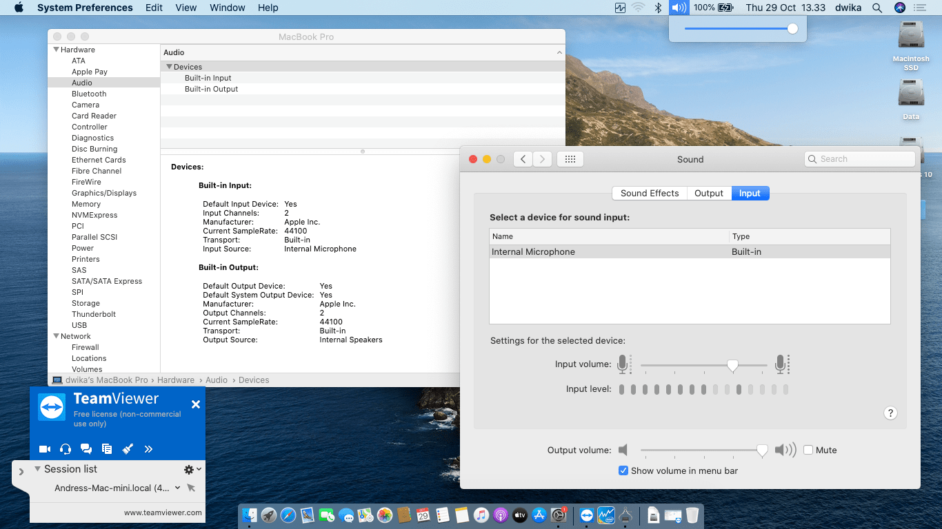The height and width of the screenshot is (529, 942).
Task: Click the Output volume slider
Action: pyautogui.click(x=704, y=450)
